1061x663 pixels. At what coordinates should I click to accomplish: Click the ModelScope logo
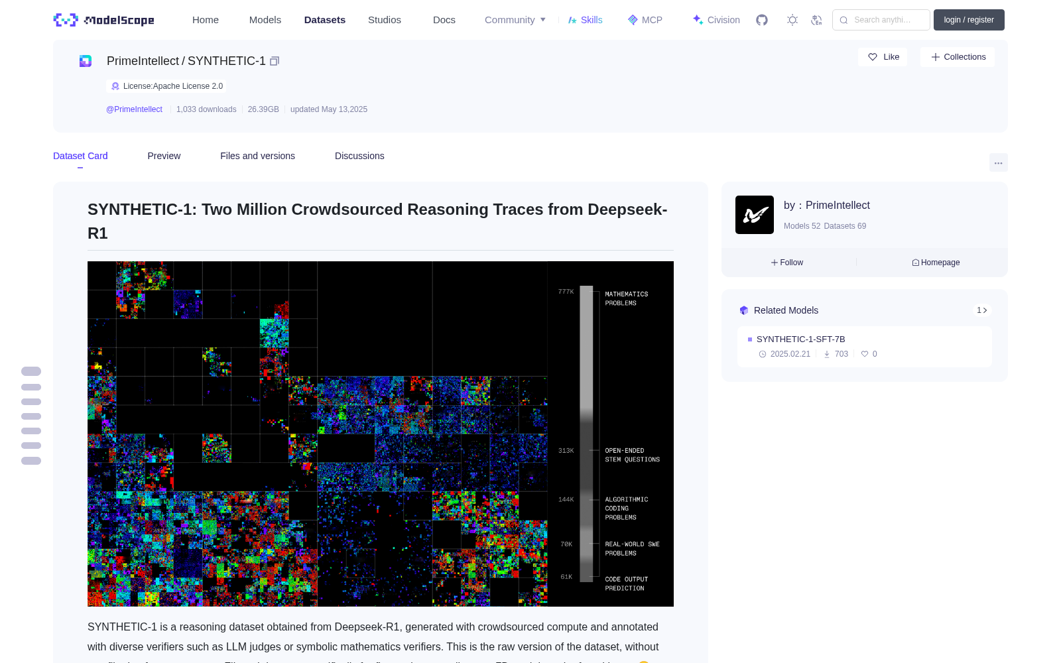point(104,20)
